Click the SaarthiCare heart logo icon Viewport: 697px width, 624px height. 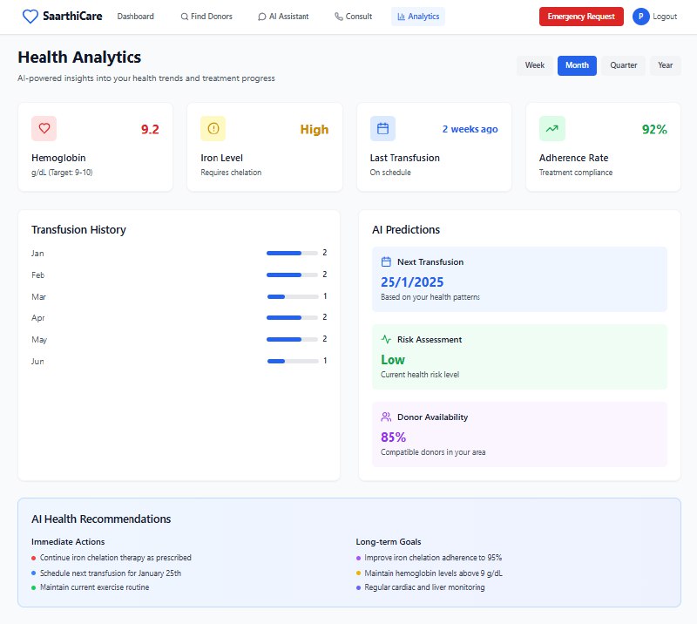(30, 17)
